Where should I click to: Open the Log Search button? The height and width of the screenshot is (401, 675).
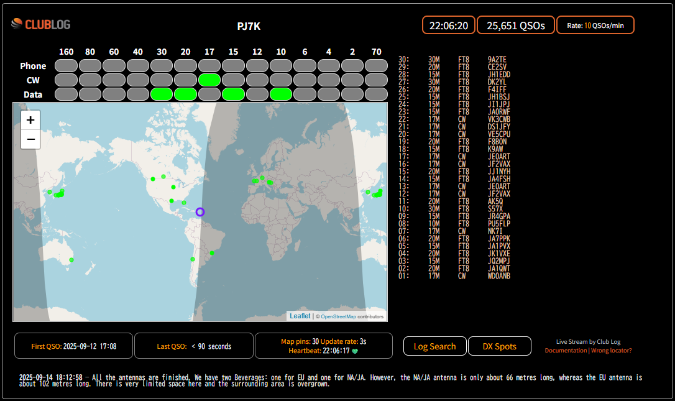click(x=434, y=346)
